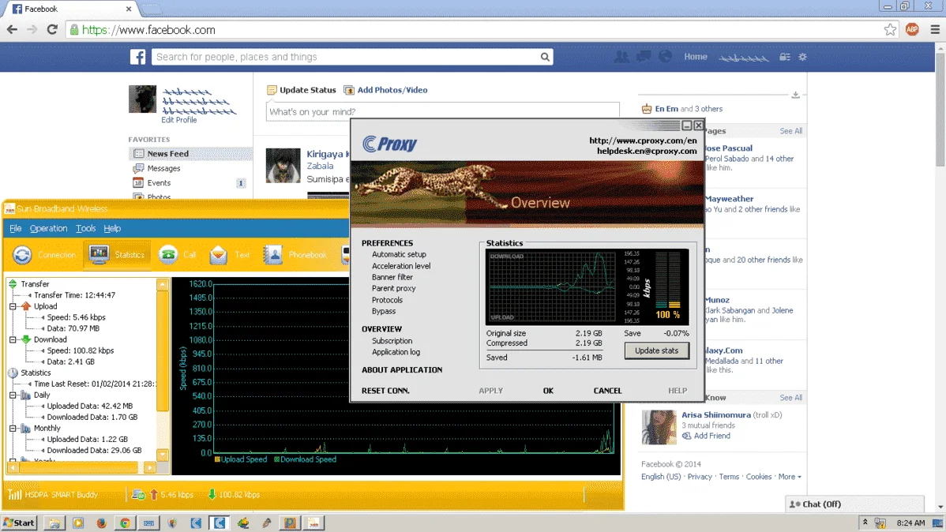Image resolution: width=946 pixels, height=532 pixels.
Task: Open Protocols preference in CProxy
Action: point(387,300)
